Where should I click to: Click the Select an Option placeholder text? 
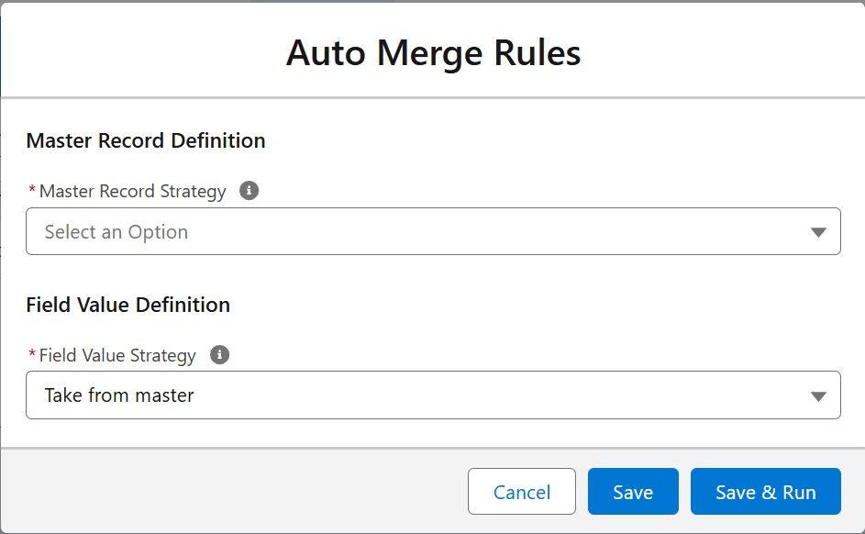click(116, 232)
